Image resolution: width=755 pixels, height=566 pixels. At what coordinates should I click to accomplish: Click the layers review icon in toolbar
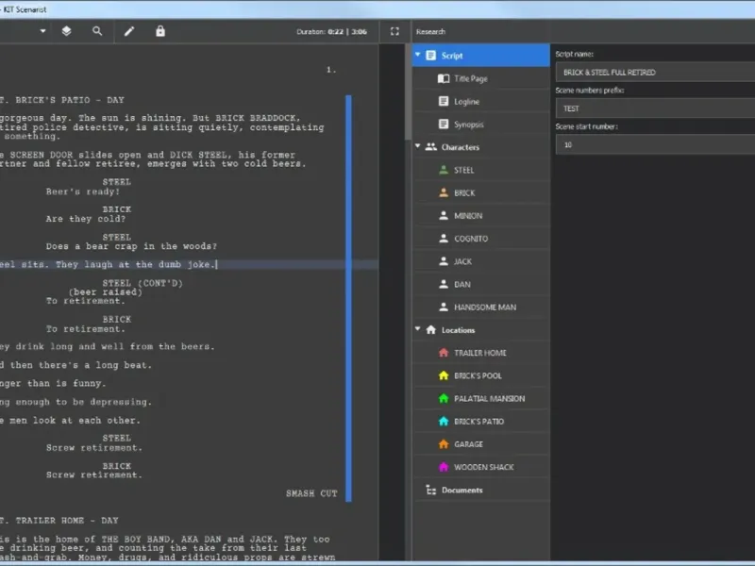click(66, 31)
